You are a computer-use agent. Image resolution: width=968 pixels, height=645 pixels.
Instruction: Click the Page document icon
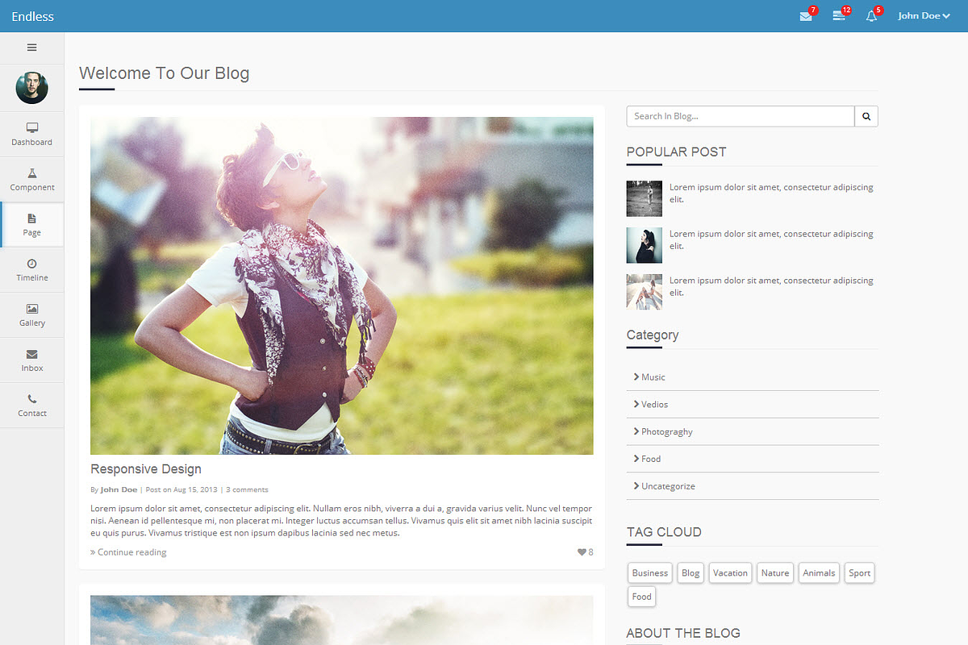coord(32,218)
